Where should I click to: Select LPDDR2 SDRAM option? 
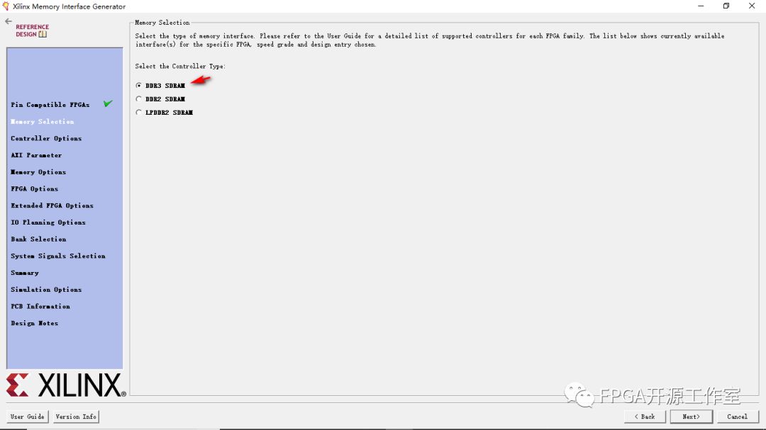click(139, 113)
